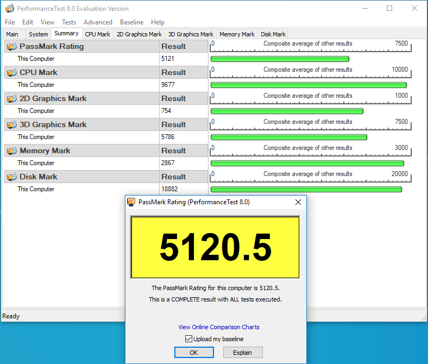Click the Memory Mark green result bar

tap(307, 164)
